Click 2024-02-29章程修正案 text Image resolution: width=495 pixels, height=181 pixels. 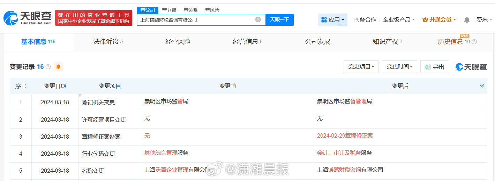(345, 135)
